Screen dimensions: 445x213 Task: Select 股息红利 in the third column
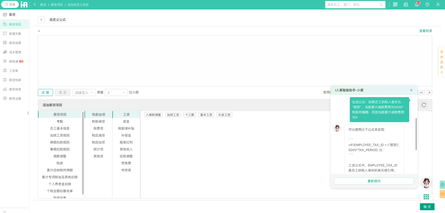[126, 142]
